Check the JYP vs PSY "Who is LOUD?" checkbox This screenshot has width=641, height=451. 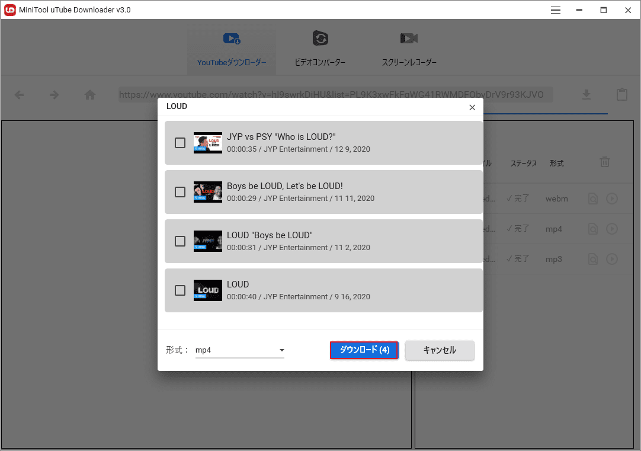tap(180, 143)
